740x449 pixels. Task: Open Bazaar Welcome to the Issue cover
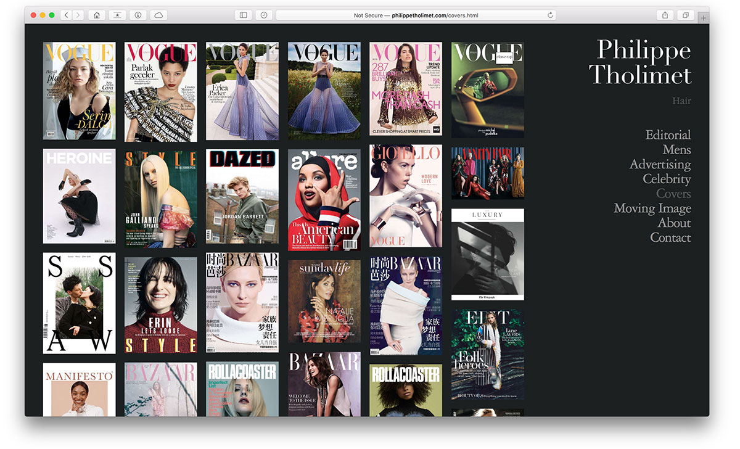324,384
